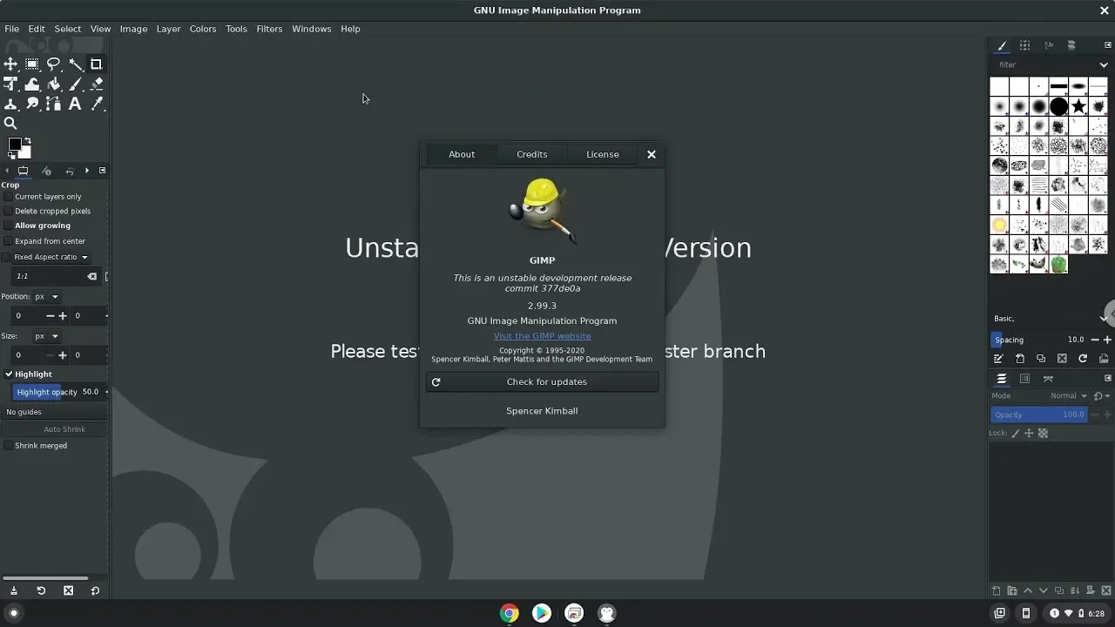The height and width of the screenshot is (627, 1115).
Task: Delete tool preset in Tool Options
Action: coord(68,590)
